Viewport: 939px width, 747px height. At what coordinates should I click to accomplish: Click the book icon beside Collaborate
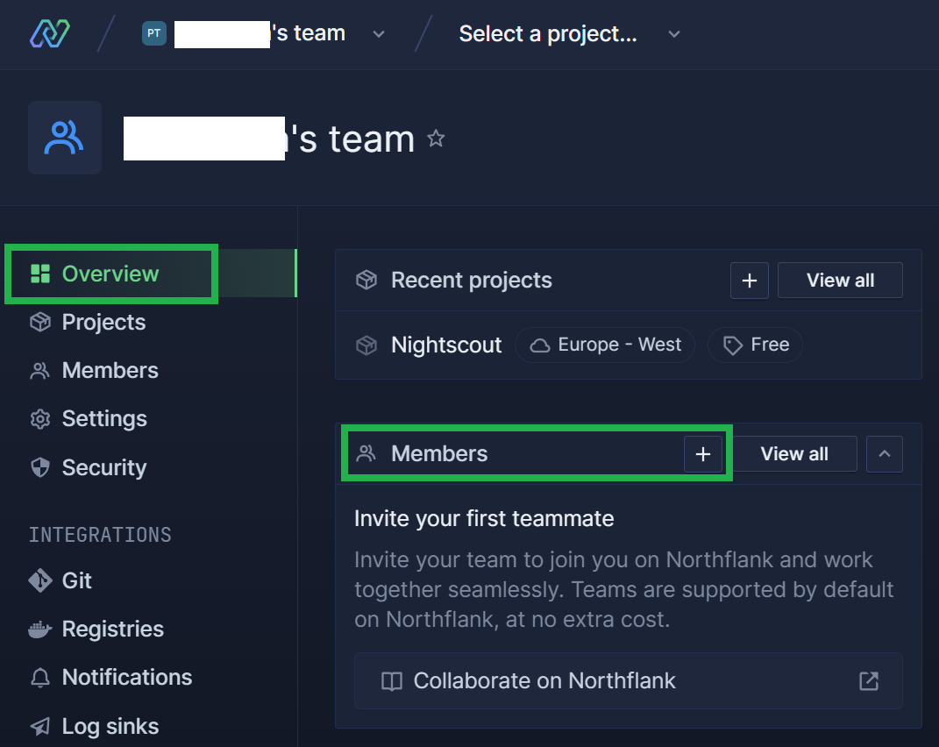click(392, 681)
